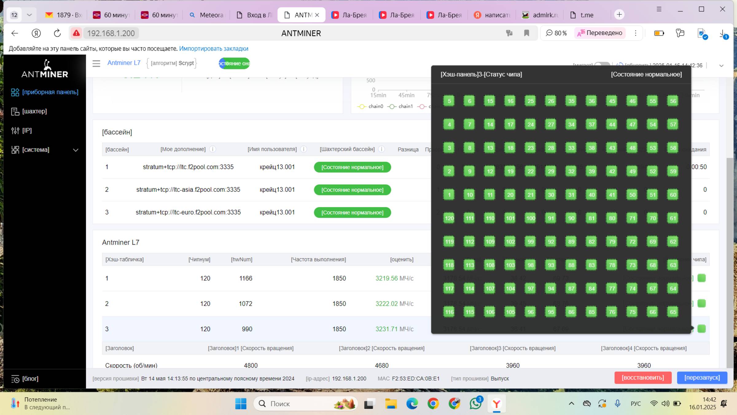Expand the top-right header dropdown chevron
737x415 pixels.
click(x=721, y=65)
